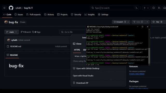Star the bug-fix repository

pos(157,22)
